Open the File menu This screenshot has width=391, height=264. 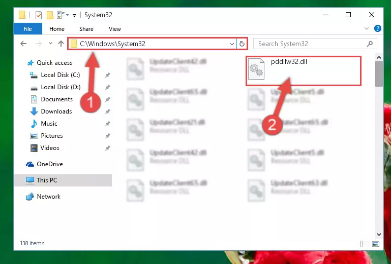point(27,29)
